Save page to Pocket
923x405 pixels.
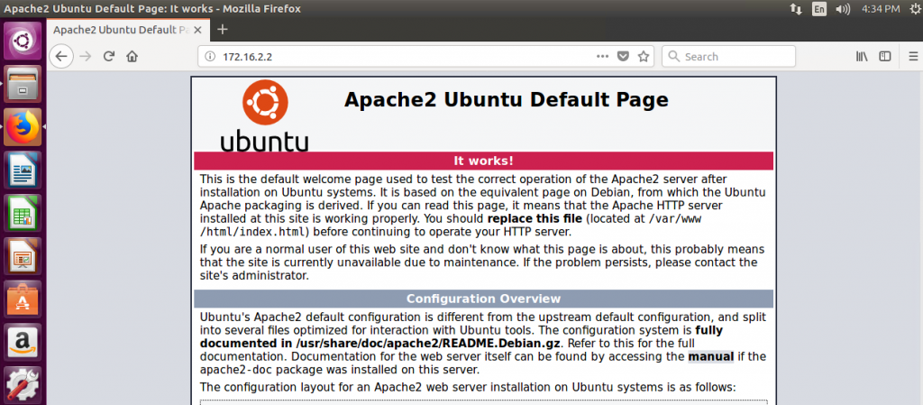point(623,57)
